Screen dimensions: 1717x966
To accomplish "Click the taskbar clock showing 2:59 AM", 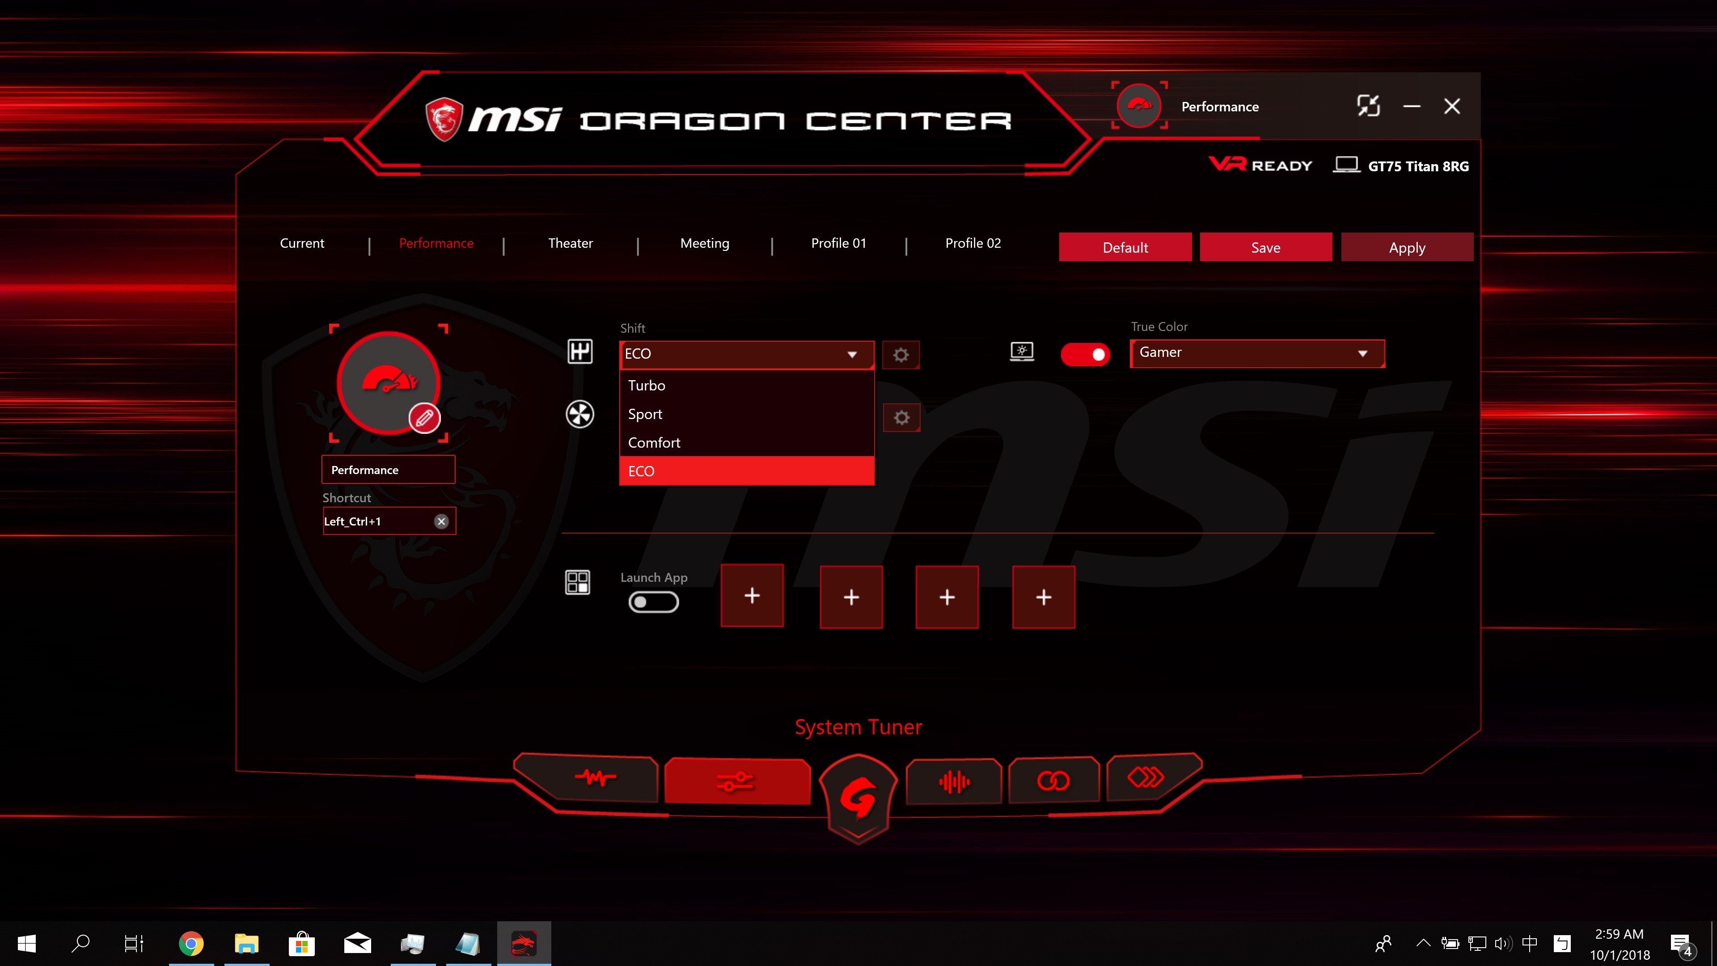I will click(1620, 944).
